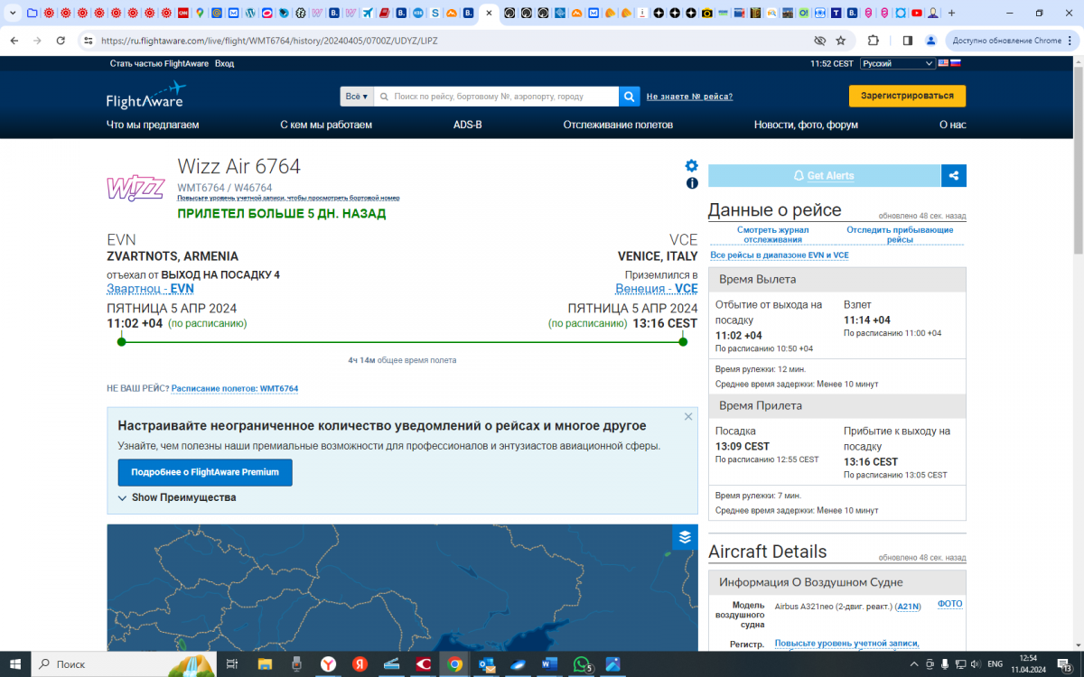The image size is (1084, 677).
Task: Click Отследить прибывающие рейсы link
Action: pyautogui.click(x=900, y=235)
